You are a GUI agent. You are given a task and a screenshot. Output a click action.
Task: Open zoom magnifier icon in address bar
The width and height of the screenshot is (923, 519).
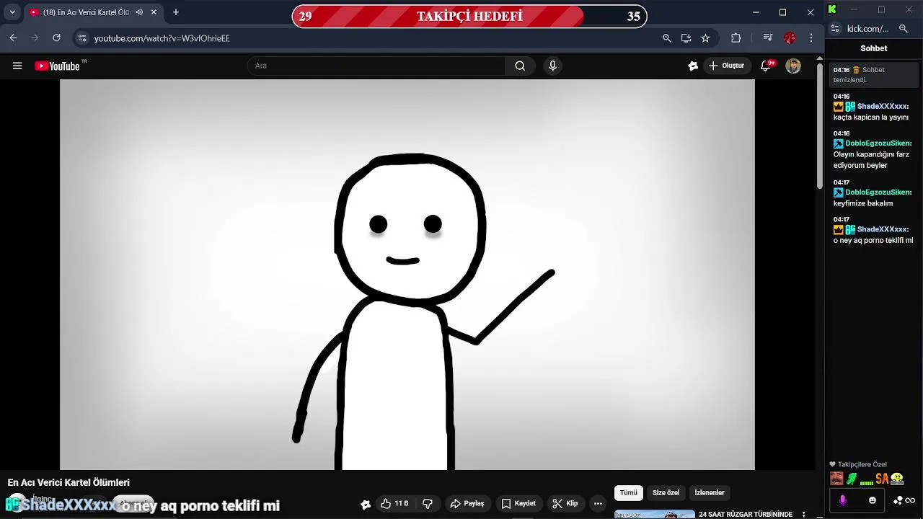666,38
